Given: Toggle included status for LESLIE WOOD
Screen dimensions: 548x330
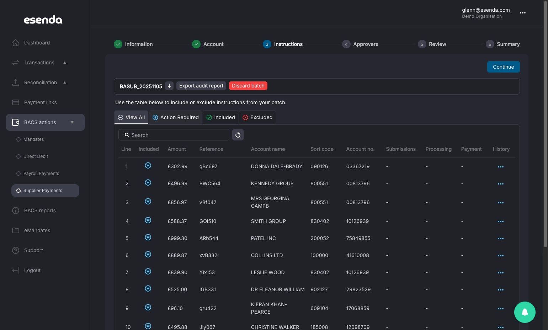Looking at the screenshot, I should [x=148, y=271].
